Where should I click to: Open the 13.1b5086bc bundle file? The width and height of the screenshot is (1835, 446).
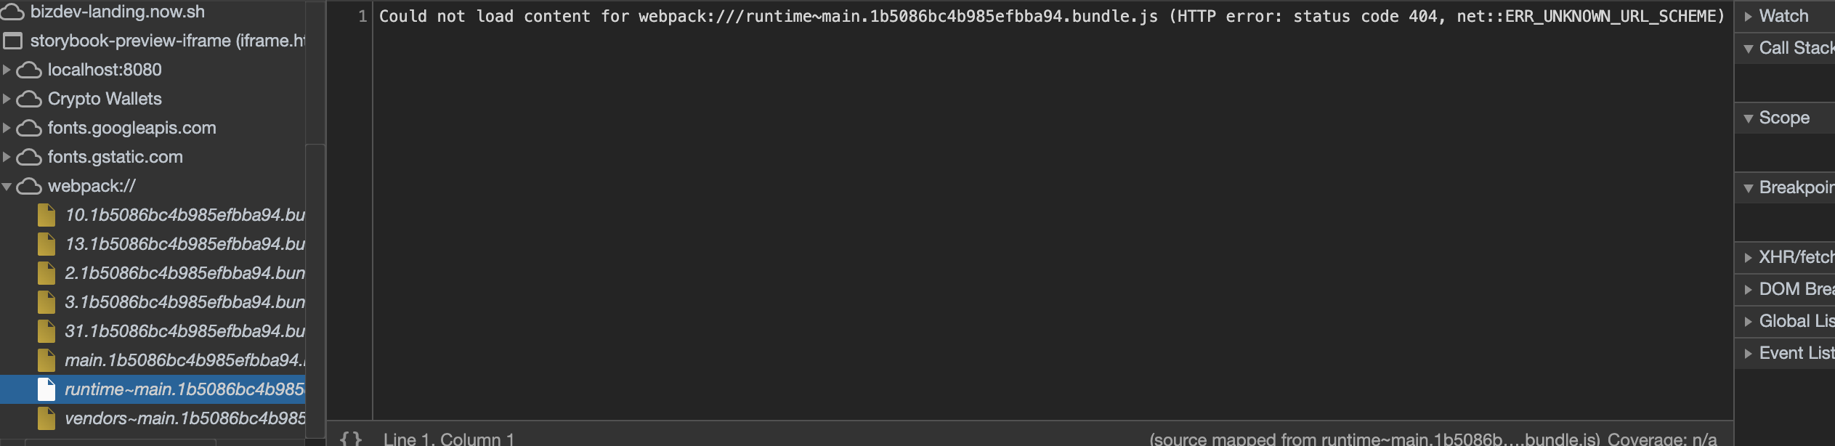[182, 244]
